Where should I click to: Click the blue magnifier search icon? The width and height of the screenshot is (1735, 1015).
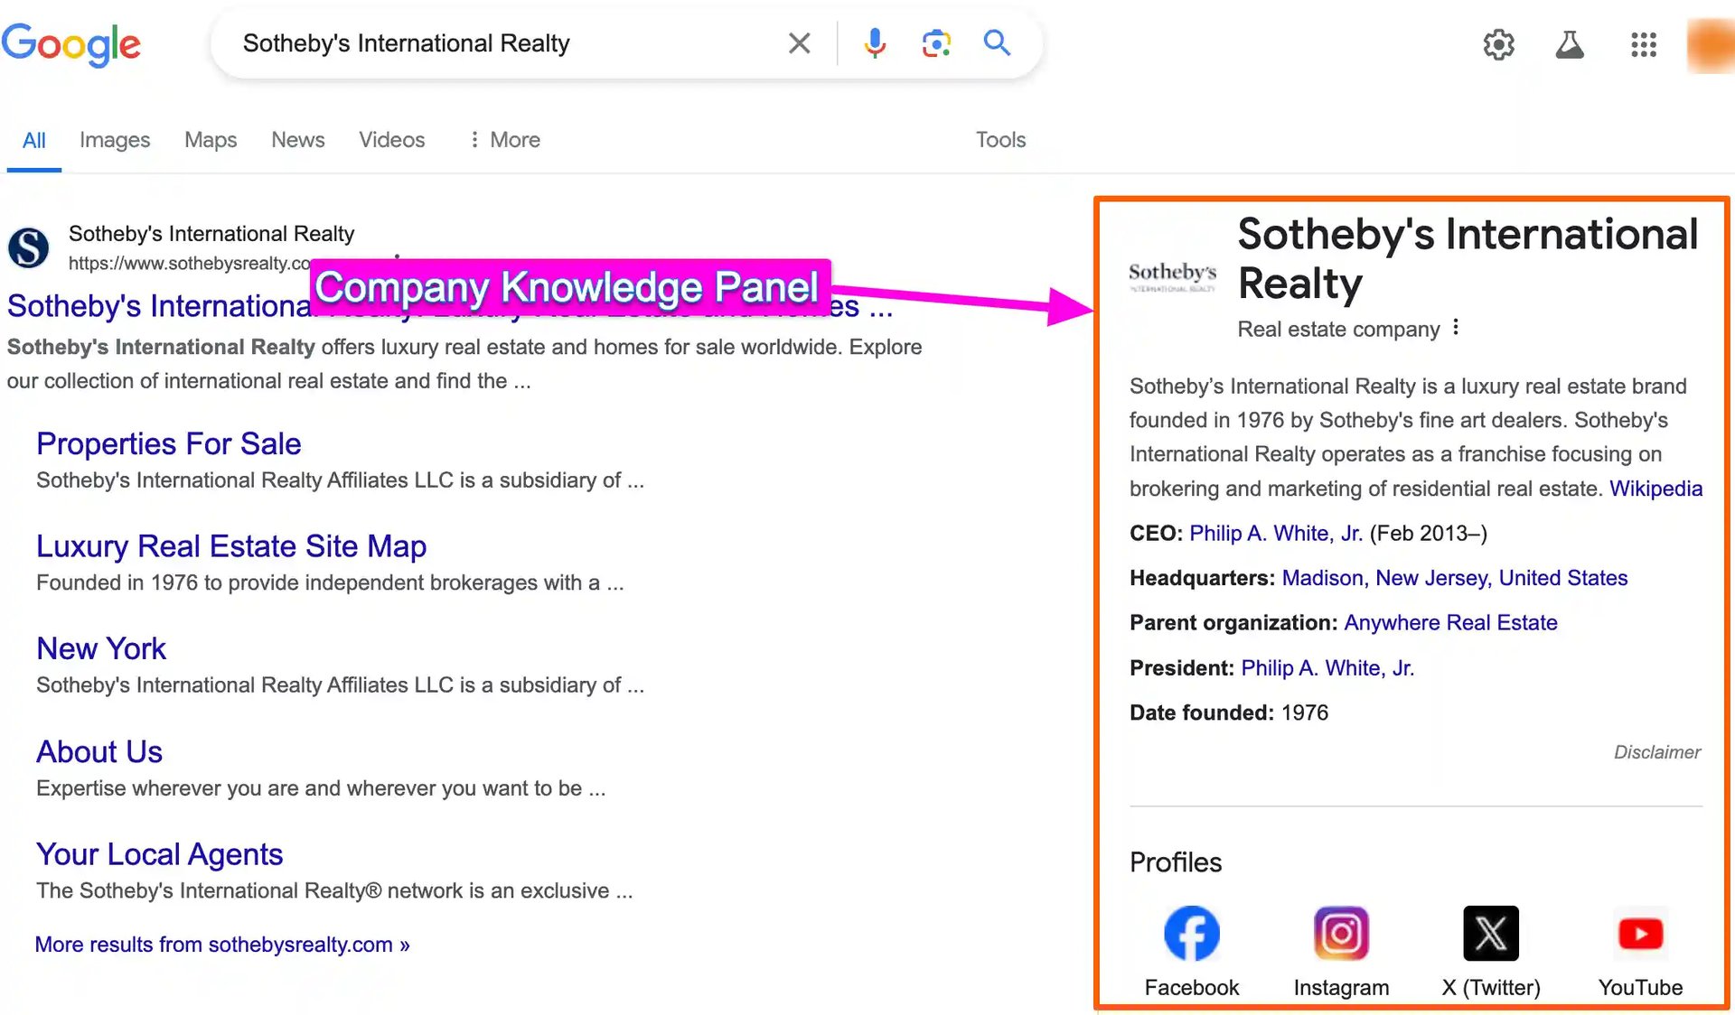997,42
